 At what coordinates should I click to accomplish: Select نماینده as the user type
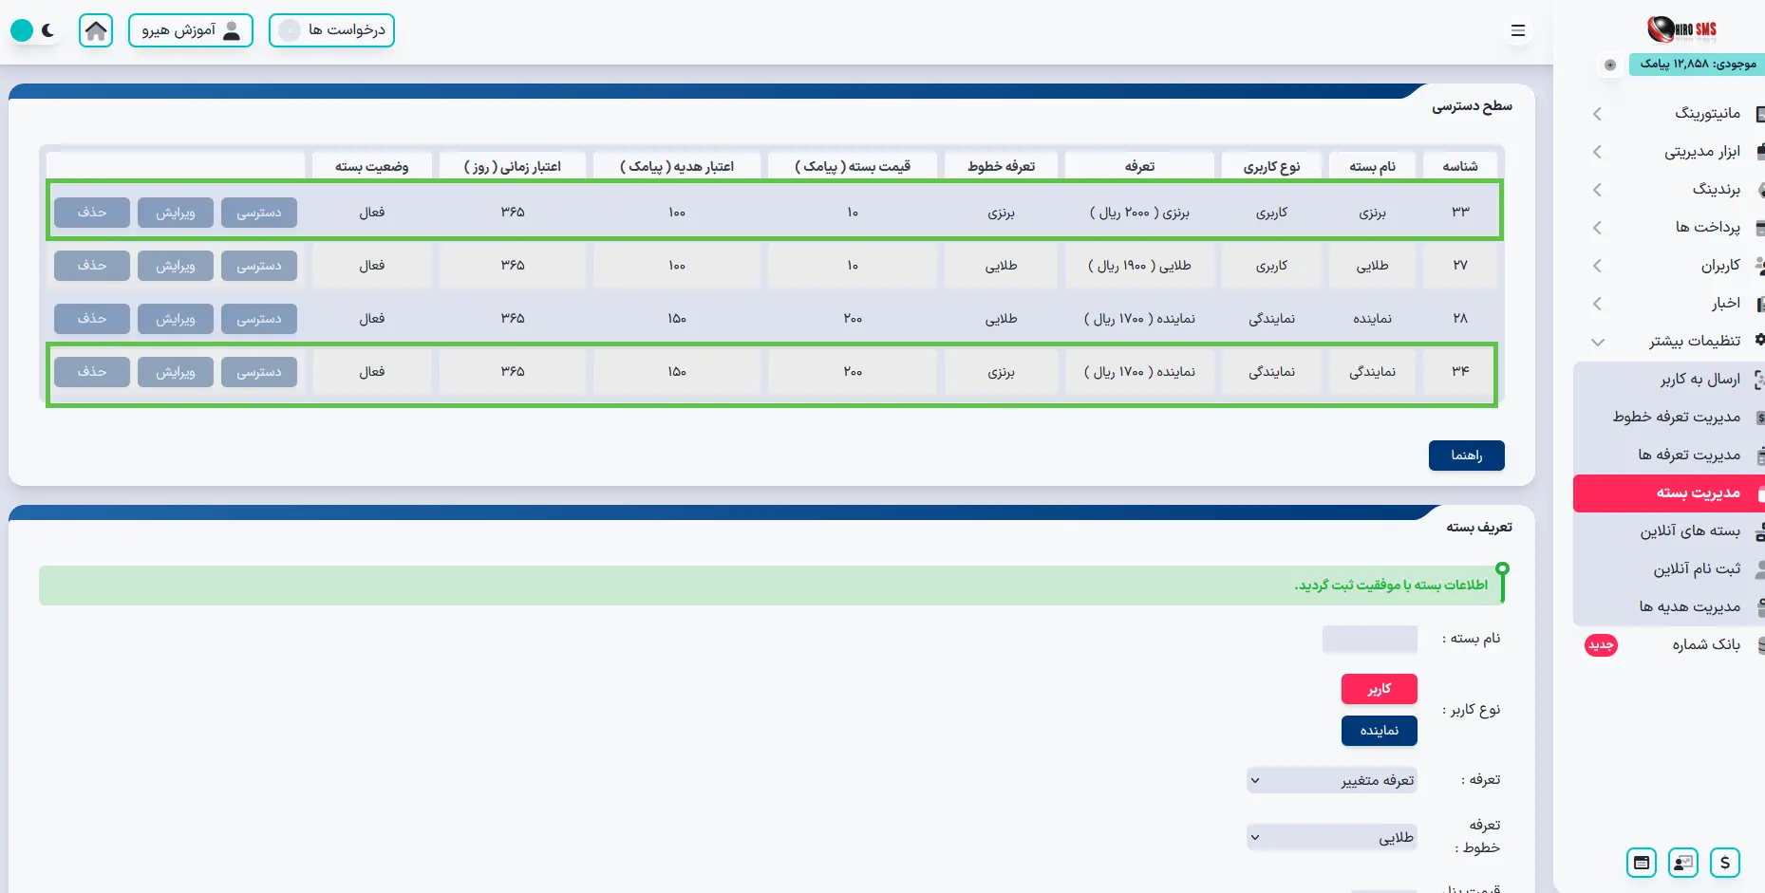(1379, 731)
